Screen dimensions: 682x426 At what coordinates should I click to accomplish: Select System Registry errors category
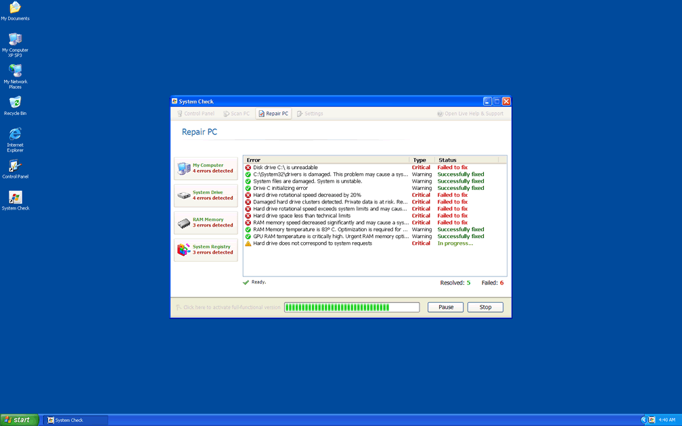click(x=206, y=250)
